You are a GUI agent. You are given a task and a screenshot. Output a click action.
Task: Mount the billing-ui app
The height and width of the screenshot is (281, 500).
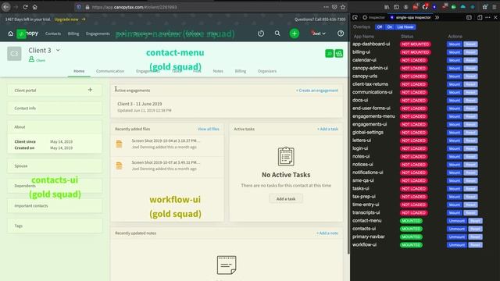tap(454, 52)
